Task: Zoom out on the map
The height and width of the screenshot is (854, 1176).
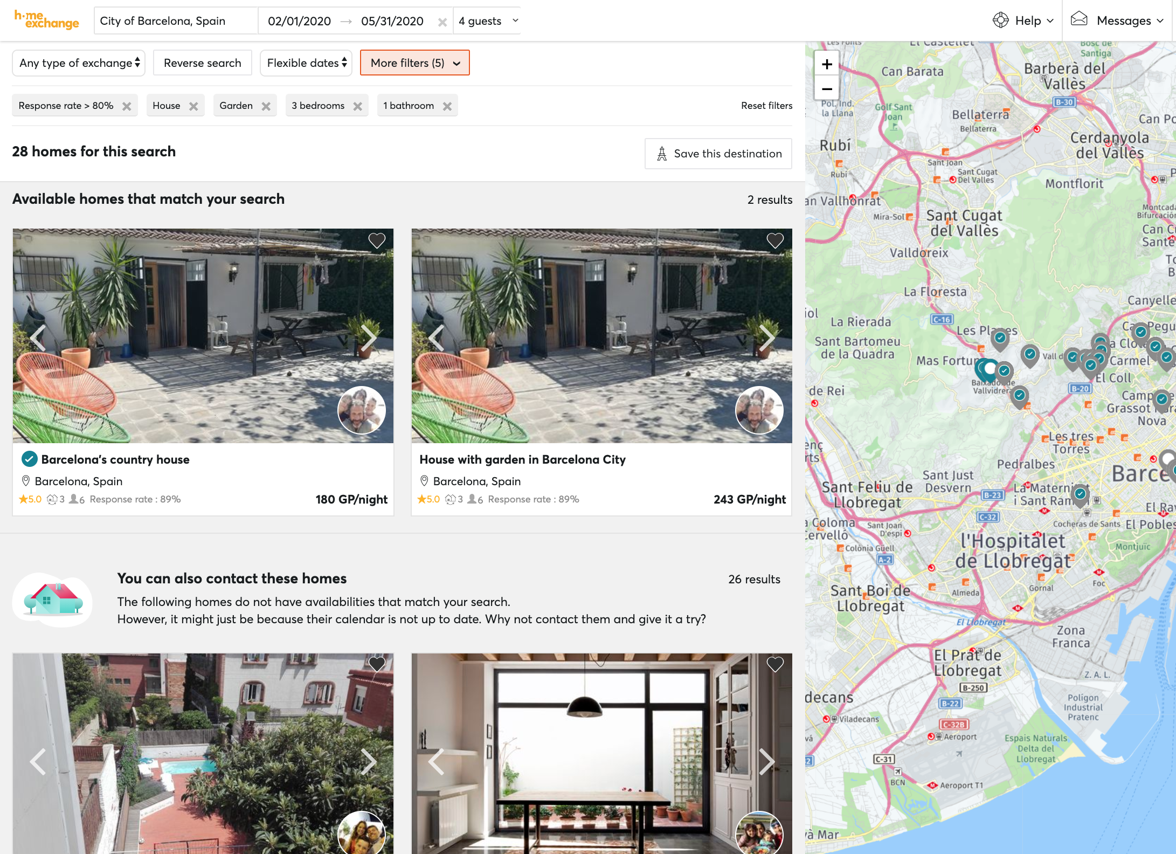Action: point(826,89)
